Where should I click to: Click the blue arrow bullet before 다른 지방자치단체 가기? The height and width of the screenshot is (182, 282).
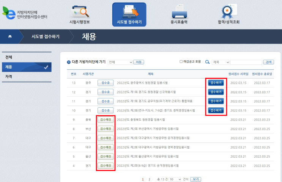tap(69, 62)
